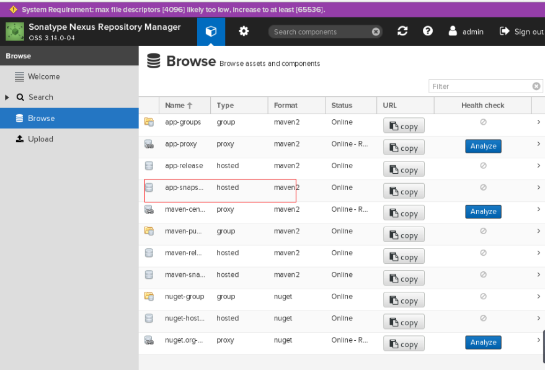Clear the Search components field

coord(376,32)
